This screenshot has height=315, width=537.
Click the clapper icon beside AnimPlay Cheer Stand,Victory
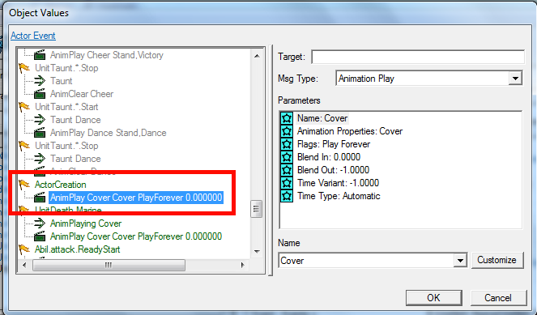click(x=40, y=55)
